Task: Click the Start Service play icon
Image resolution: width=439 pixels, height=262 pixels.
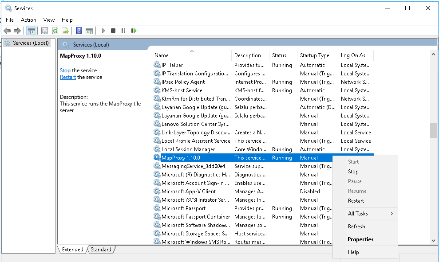Action: [103, 31]
